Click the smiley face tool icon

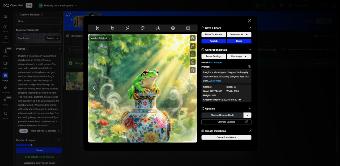[x=173, y=28]
